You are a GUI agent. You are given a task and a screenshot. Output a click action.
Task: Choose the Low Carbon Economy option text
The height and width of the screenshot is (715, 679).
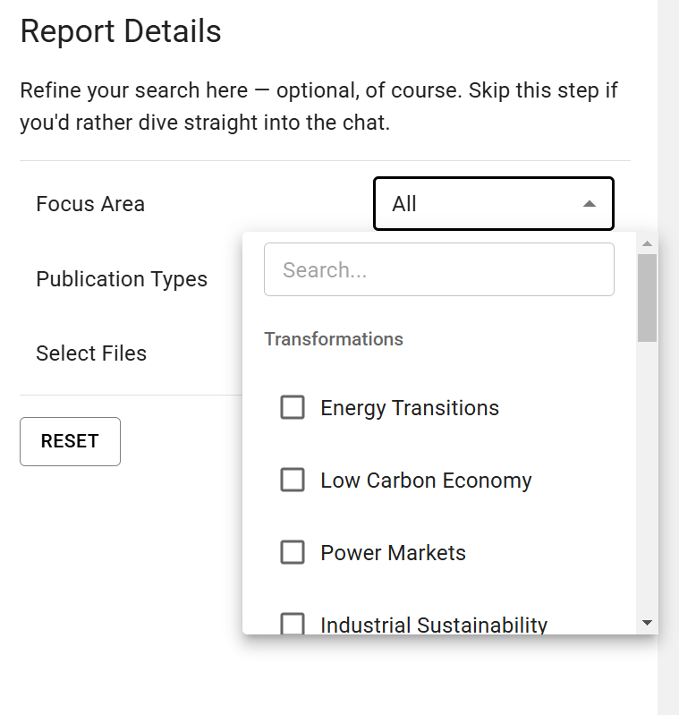point(426,481)
